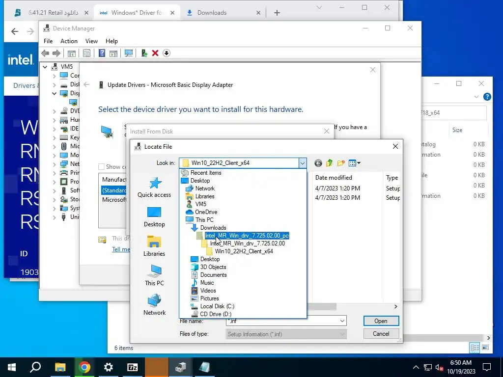This screenshot has height=377, width=503.
Task: Collapse the Display adapters tree node
Action: click(x=54, y=94)
